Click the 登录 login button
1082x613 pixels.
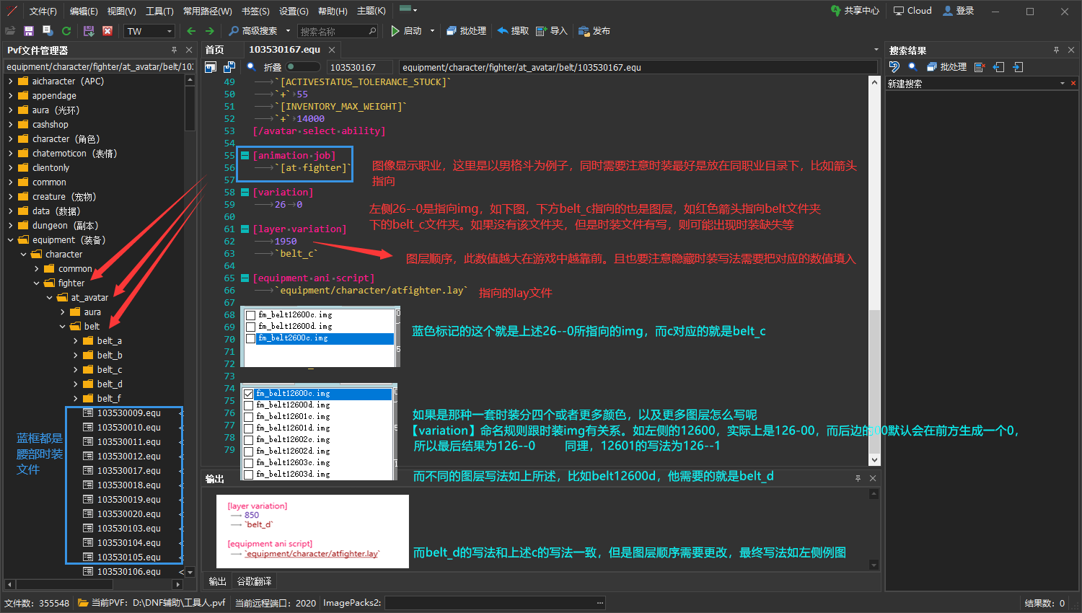tap(959, 11)
